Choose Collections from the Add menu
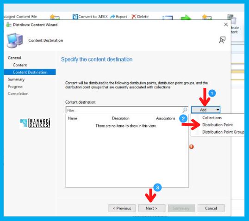This screenshot has width=249, height=221. (x=212, y=118)
